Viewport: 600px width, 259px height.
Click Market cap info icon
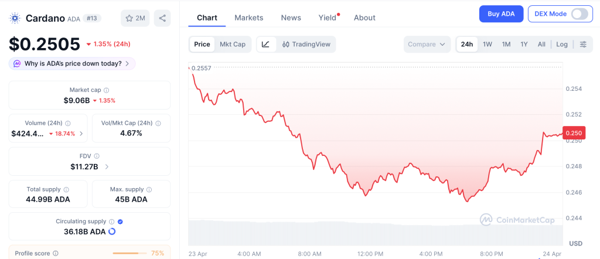click(106, 90)
